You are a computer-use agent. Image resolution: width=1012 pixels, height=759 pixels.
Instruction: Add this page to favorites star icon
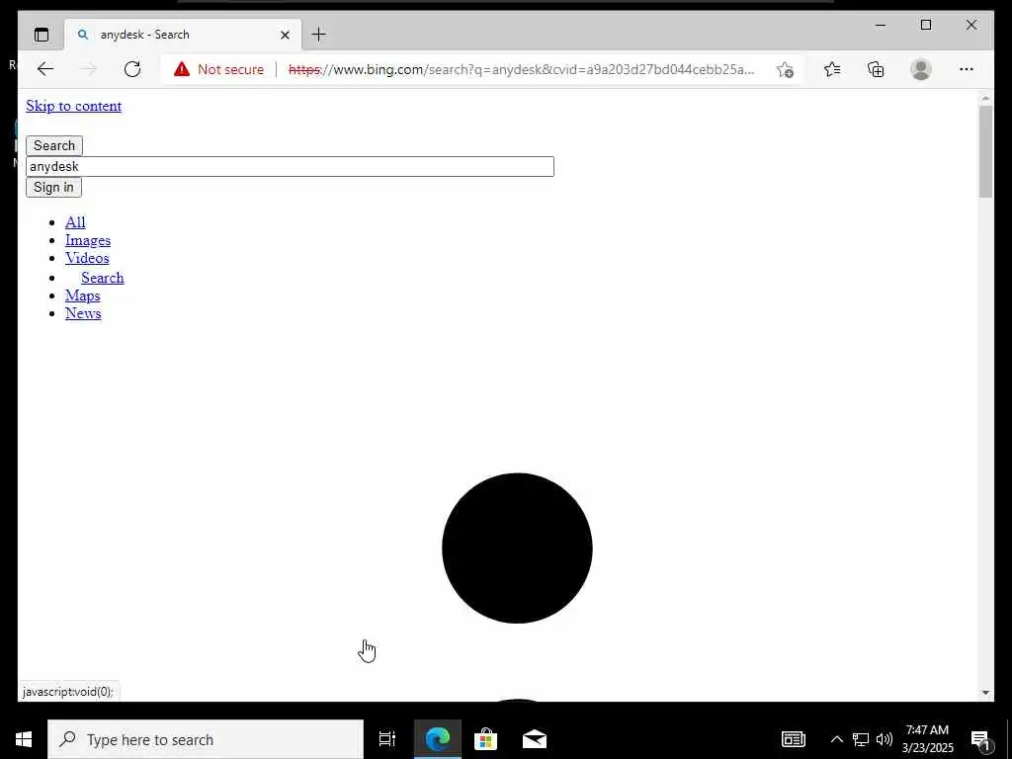coord(785,69)
